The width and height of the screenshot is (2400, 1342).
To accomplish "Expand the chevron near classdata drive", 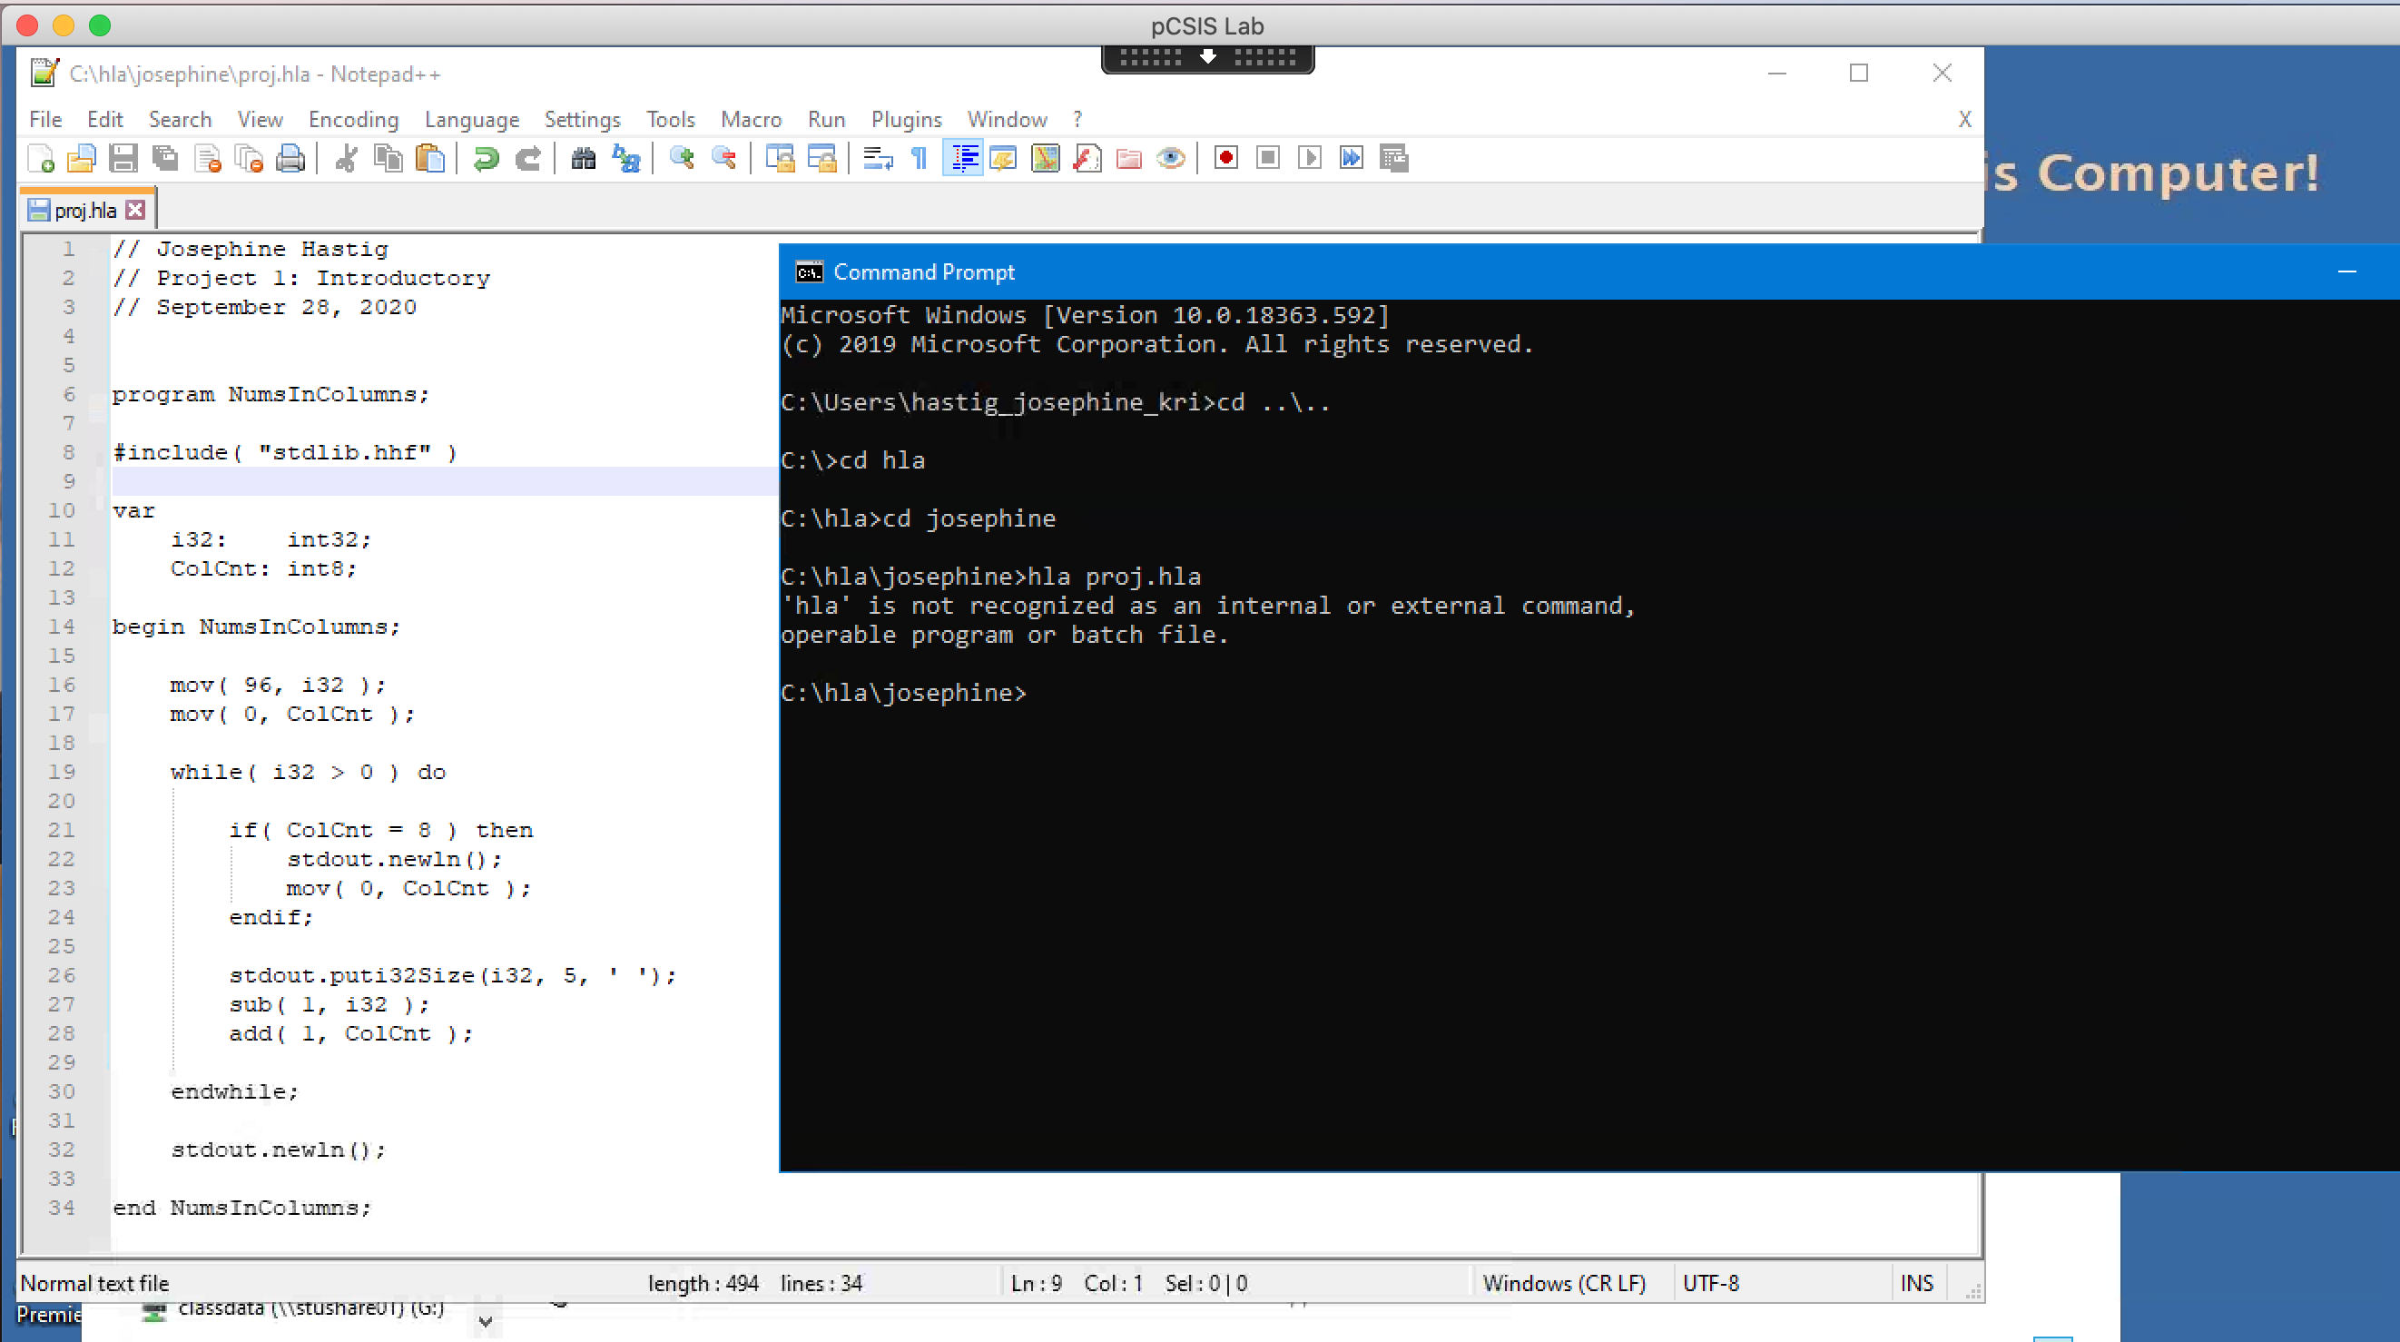I will (x=486, y=1320).
